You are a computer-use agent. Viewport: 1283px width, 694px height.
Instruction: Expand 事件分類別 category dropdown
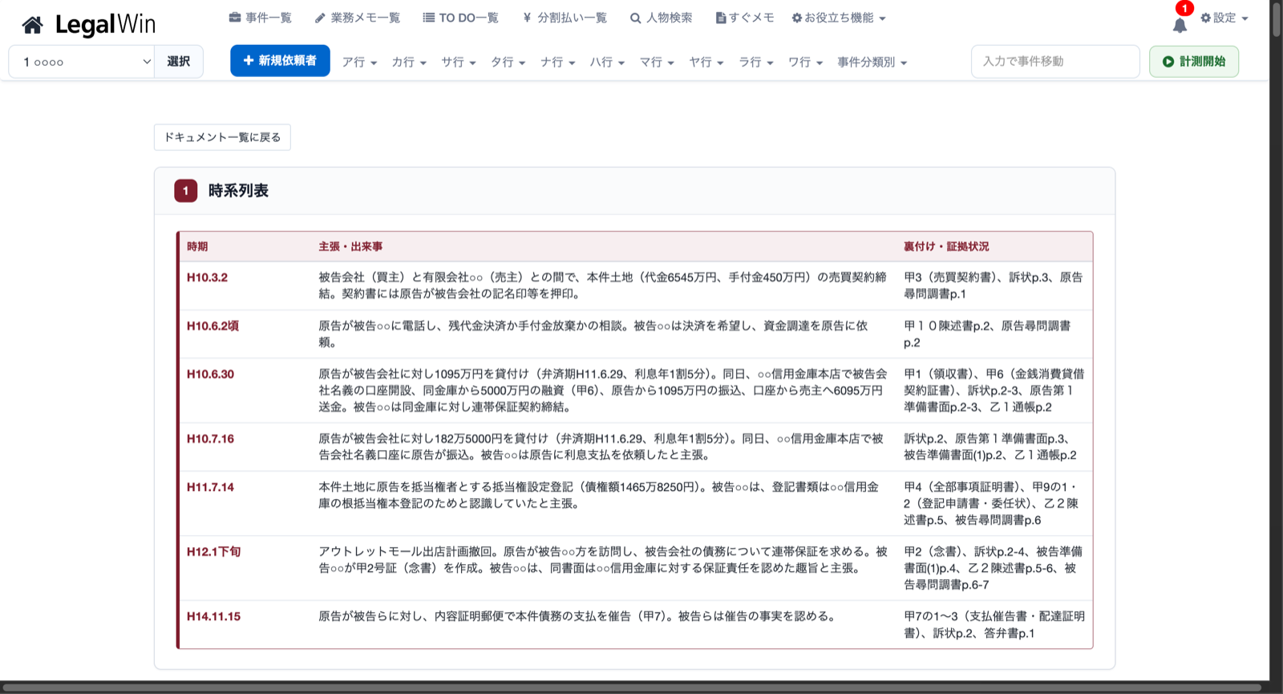[872, 62]
